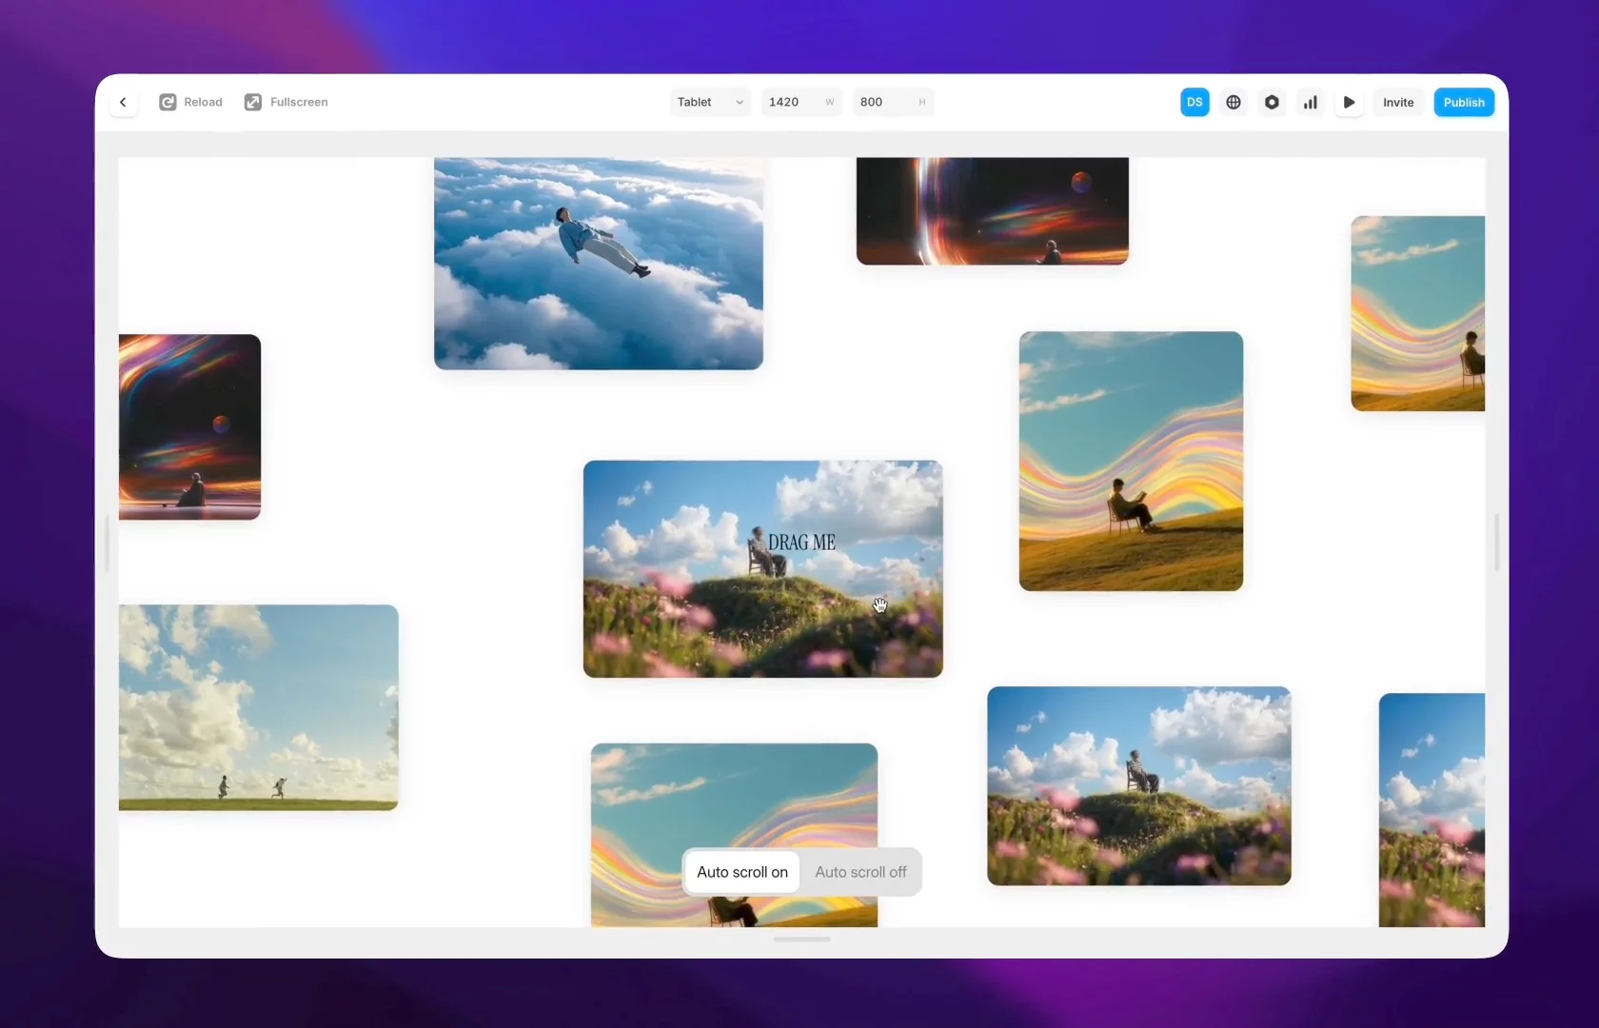Enable Auto scroll on
Image resolution: width=1599 pixels, height=1028 pixels.
tap(742, 872)
